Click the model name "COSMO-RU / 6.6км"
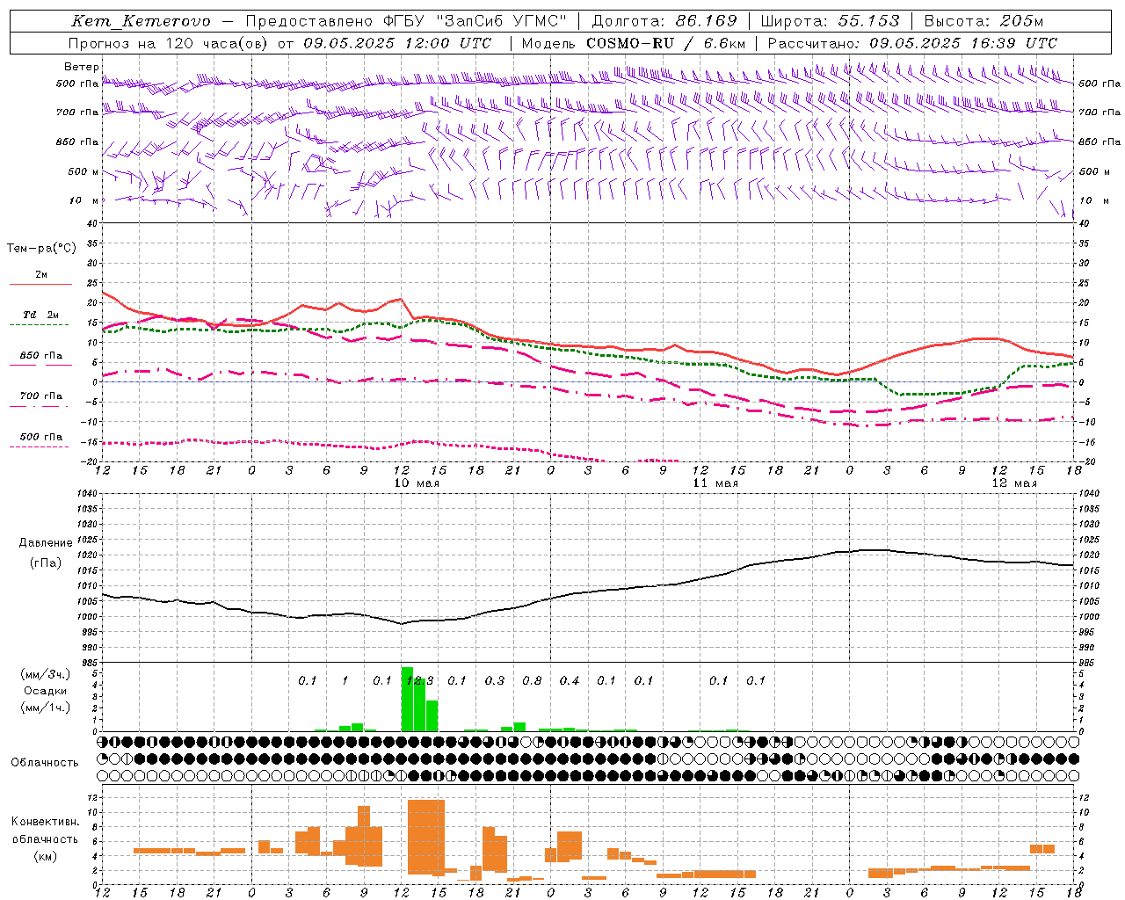Screen dimensions: 1125x900 coord(666,43)
